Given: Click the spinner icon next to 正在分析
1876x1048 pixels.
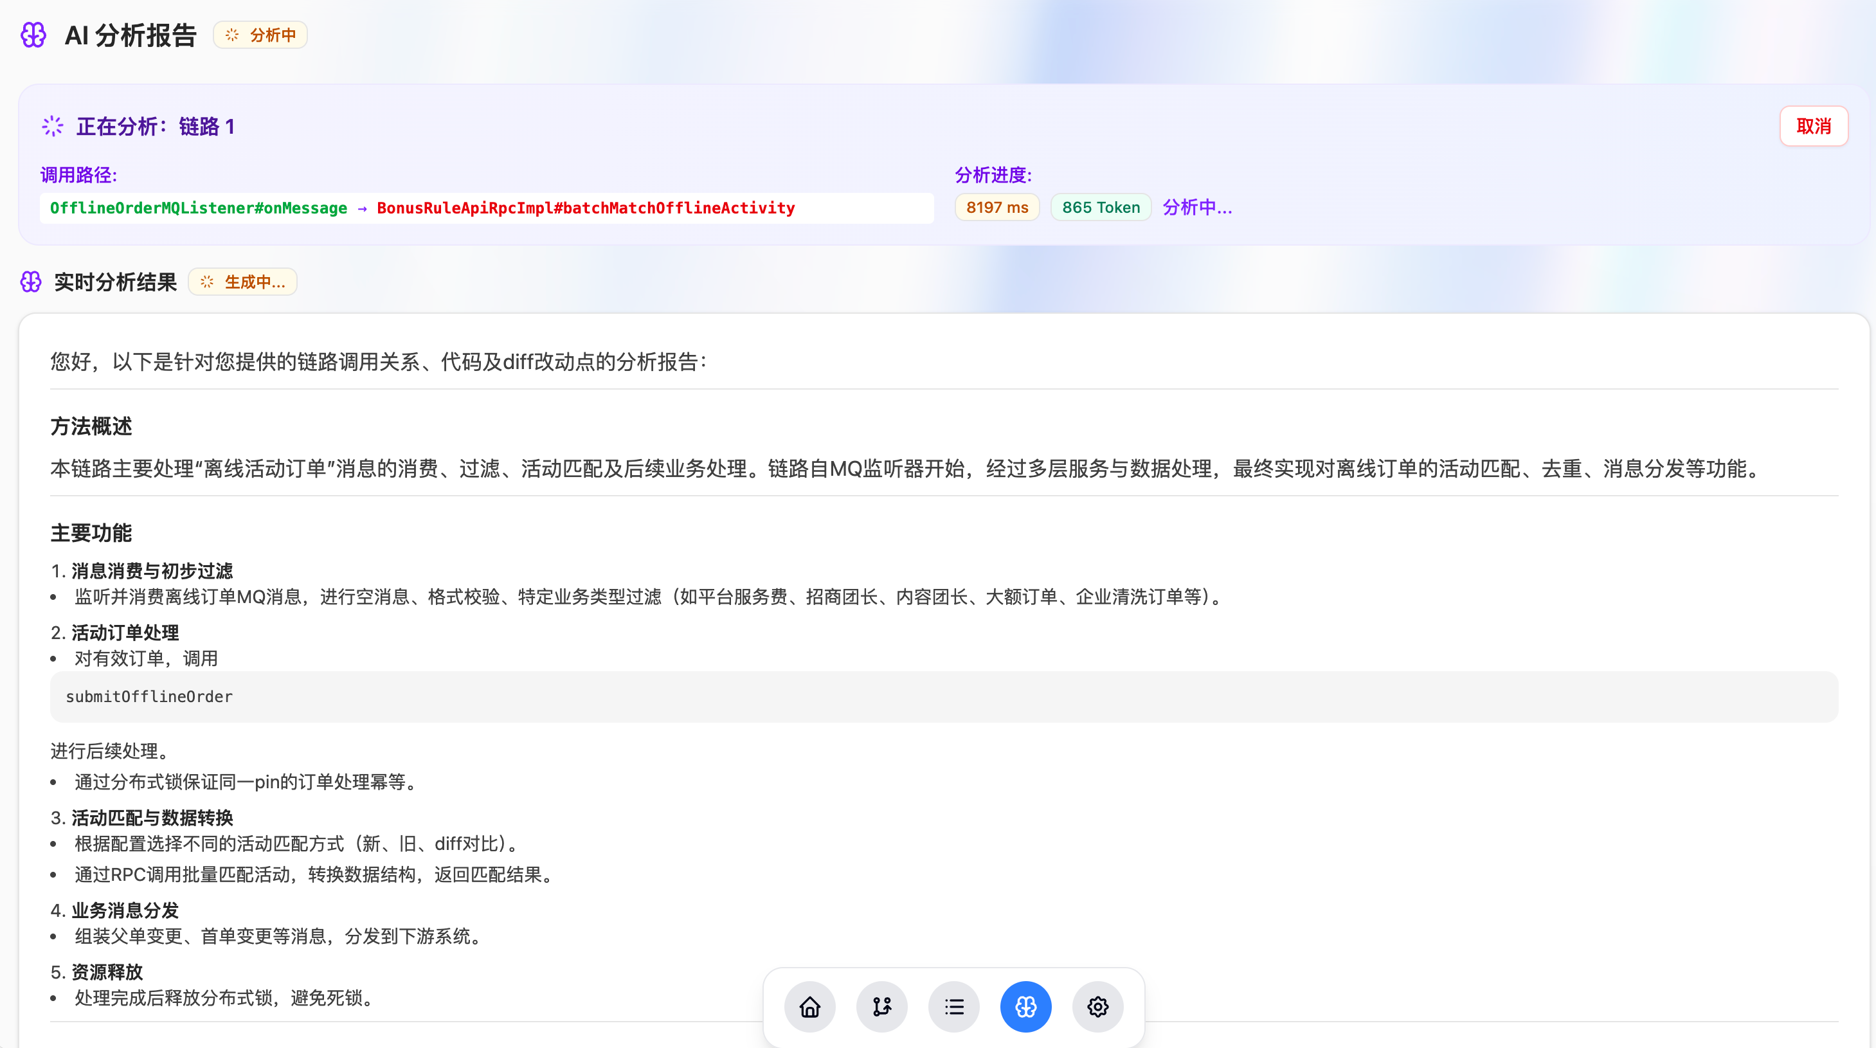Looking at the screenshot, I should coord(53,126).
